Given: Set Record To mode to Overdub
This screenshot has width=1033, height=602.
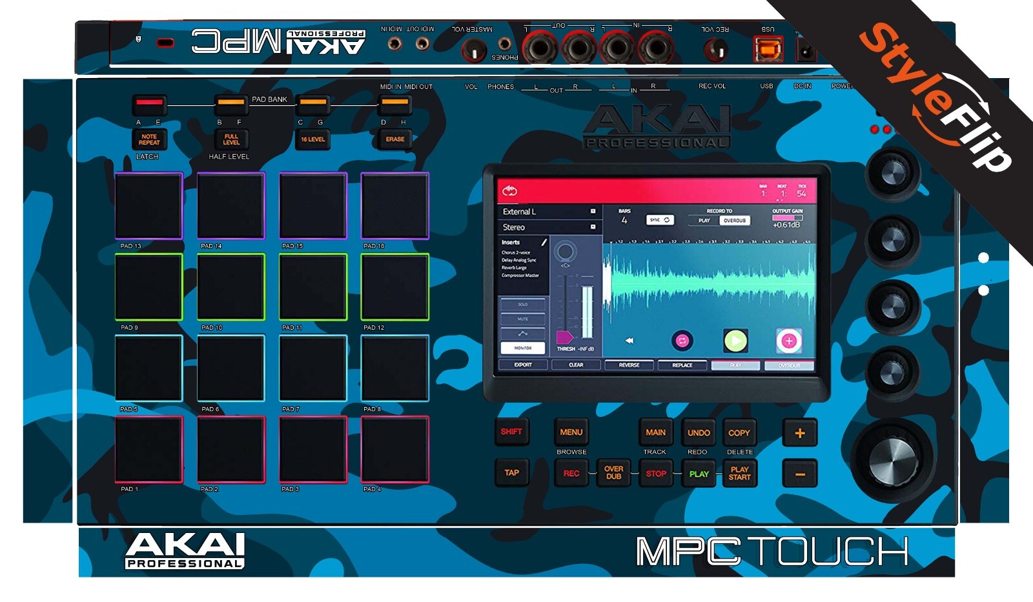Looking at the screenshot, I should coord(735,221).
